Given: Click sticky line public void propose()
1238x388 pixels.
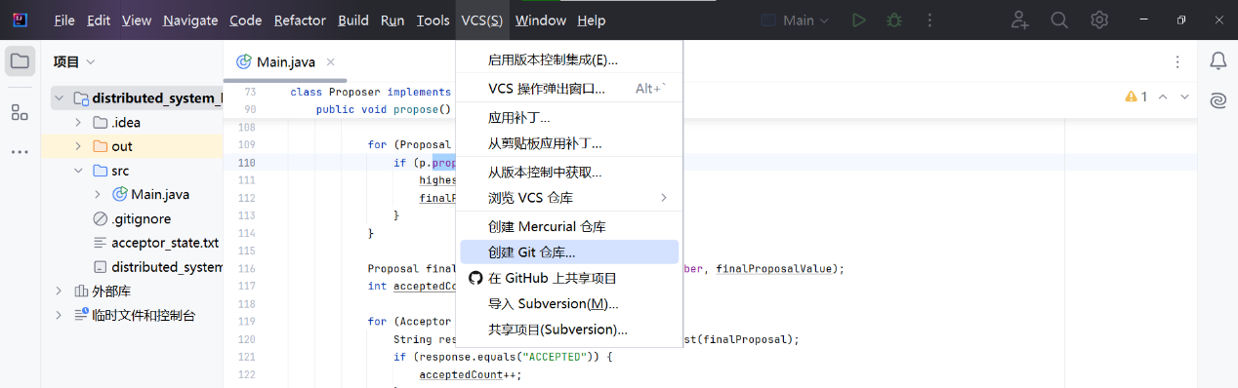Looking at the screenshot, I should tap(384, 109).
